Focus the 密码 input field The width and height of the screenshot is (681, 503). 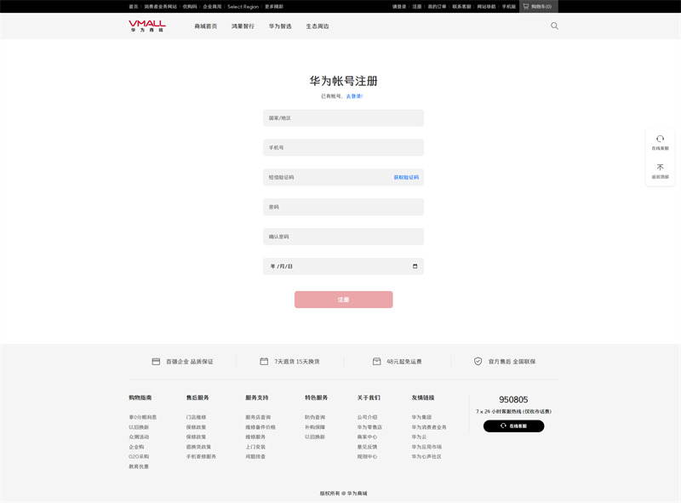point(343,207)
